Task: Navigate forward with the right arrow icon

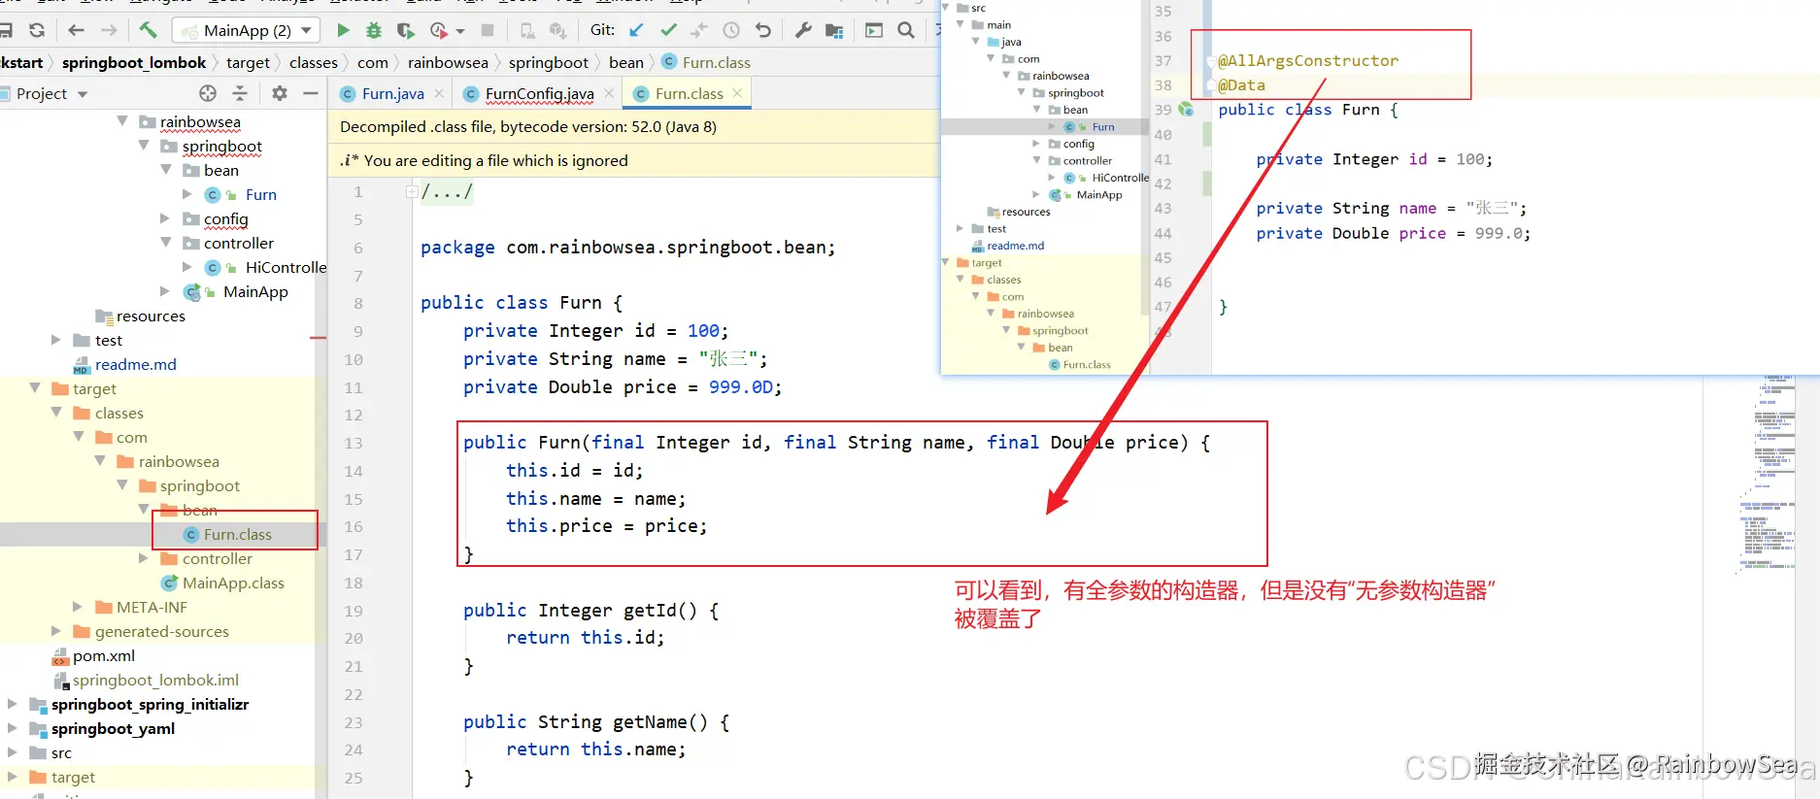Action: tap(109, 30)
